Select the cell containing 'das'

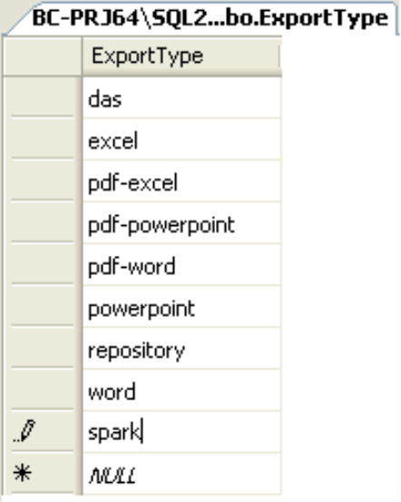click(181, 98)
